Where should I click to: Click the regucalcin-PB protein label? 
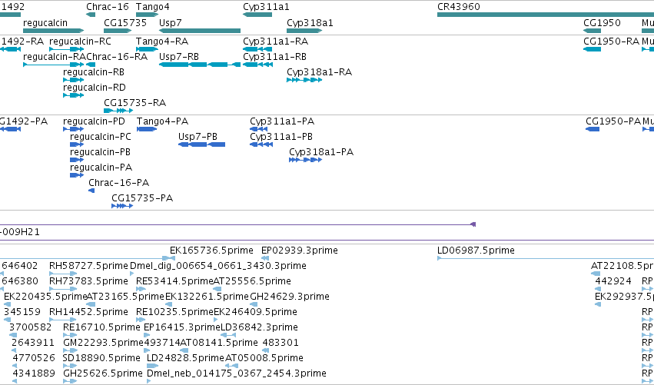point(100,152)
